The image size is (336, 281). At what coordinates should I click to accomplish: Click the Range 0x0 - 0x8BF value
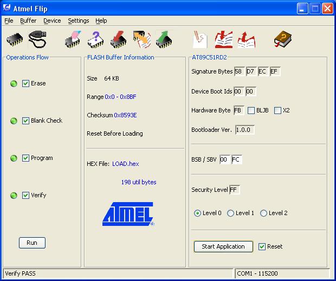120,97
